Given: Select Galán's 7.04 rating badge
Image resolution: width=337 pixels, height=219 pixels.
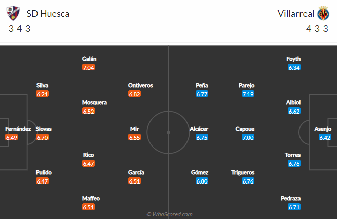Looking at the screenshot, I should pos(89,67).
